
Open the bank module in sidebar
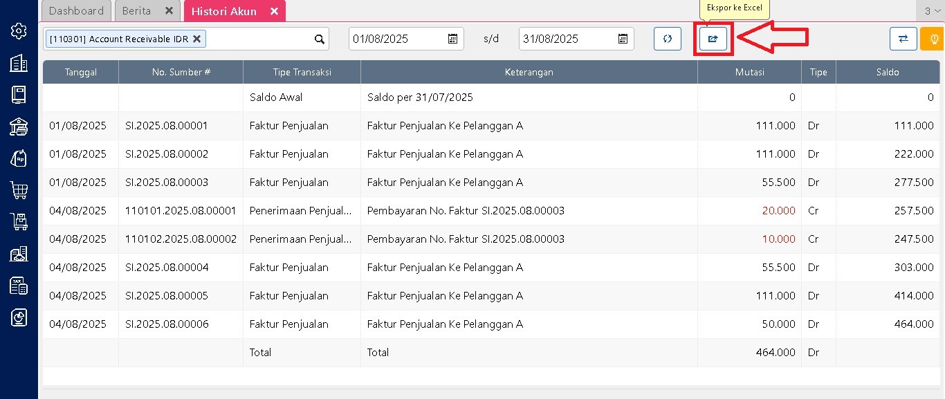point(19,126)
